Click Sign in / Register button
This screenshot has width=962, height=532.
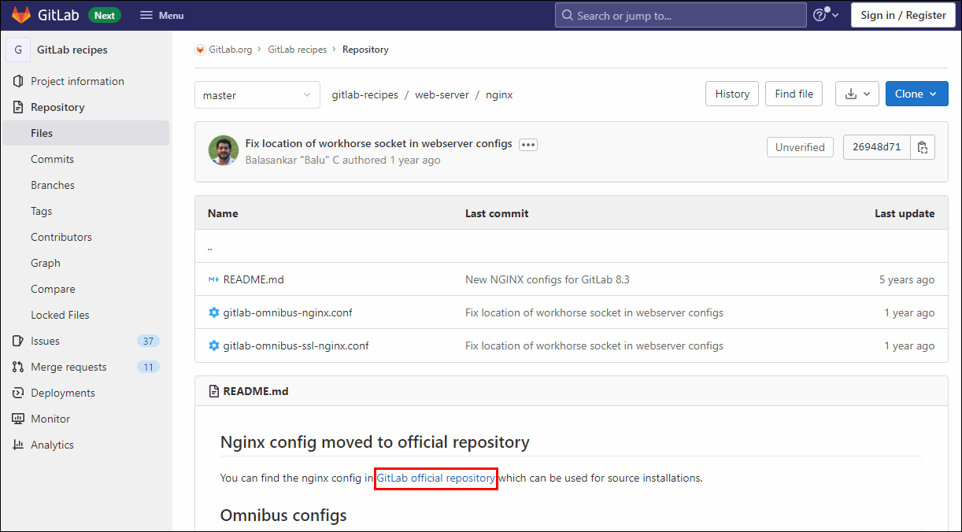tap(903, 15)
